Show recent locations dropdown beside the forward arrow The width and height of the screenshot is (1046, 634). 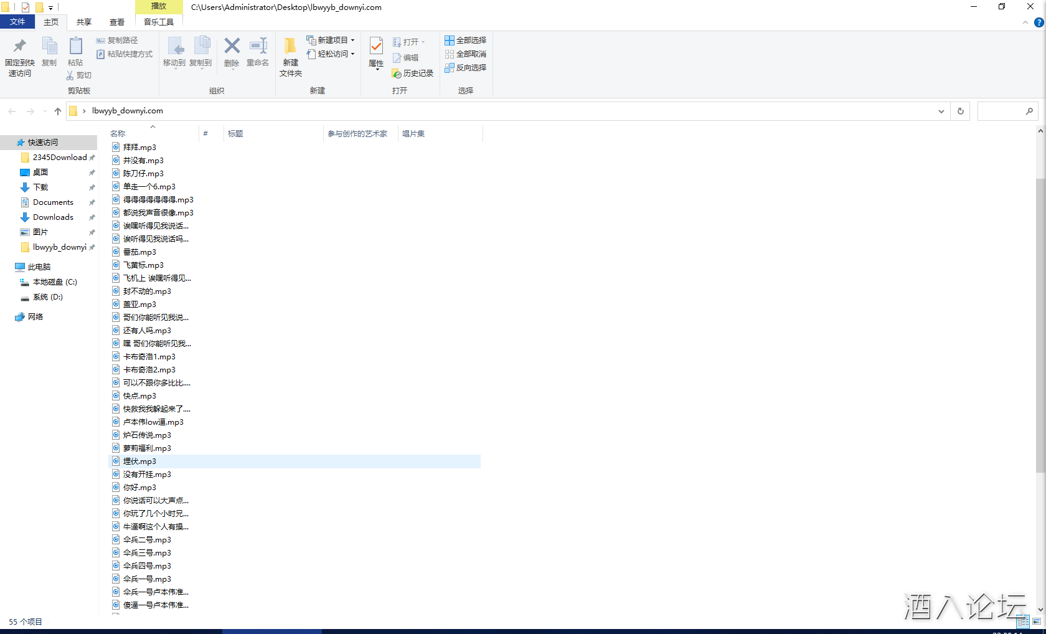click(x=45, y=111)
